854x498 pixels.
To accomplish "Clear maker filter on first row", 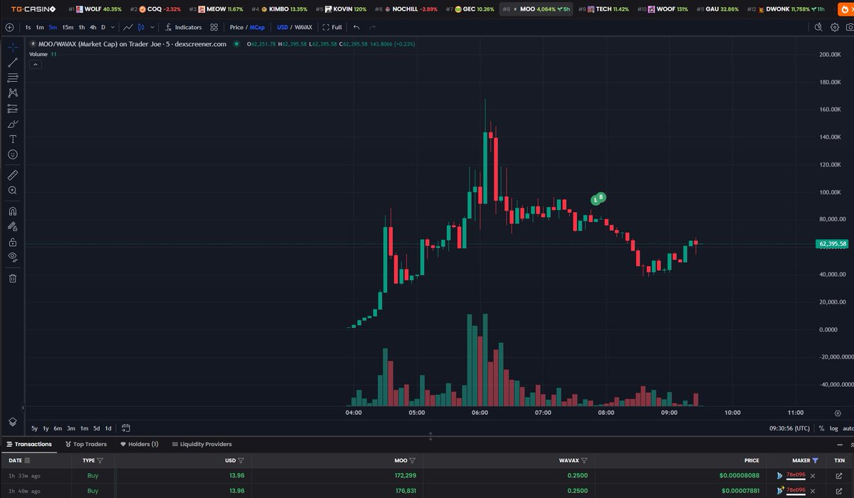I will [813, 475].
